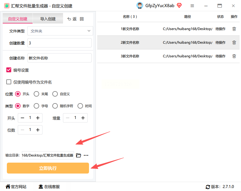
Task: Open 在线客服 support link
Action: tap(49, 187)
